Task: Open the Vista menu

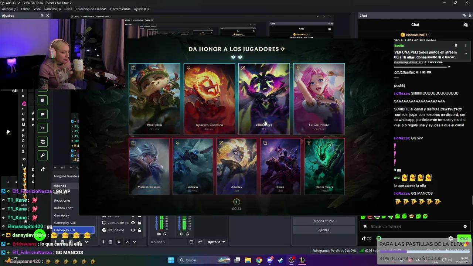Action: point(37,9)
